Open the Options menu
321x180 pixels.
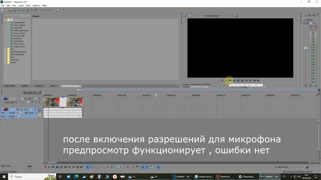[36, 5]
